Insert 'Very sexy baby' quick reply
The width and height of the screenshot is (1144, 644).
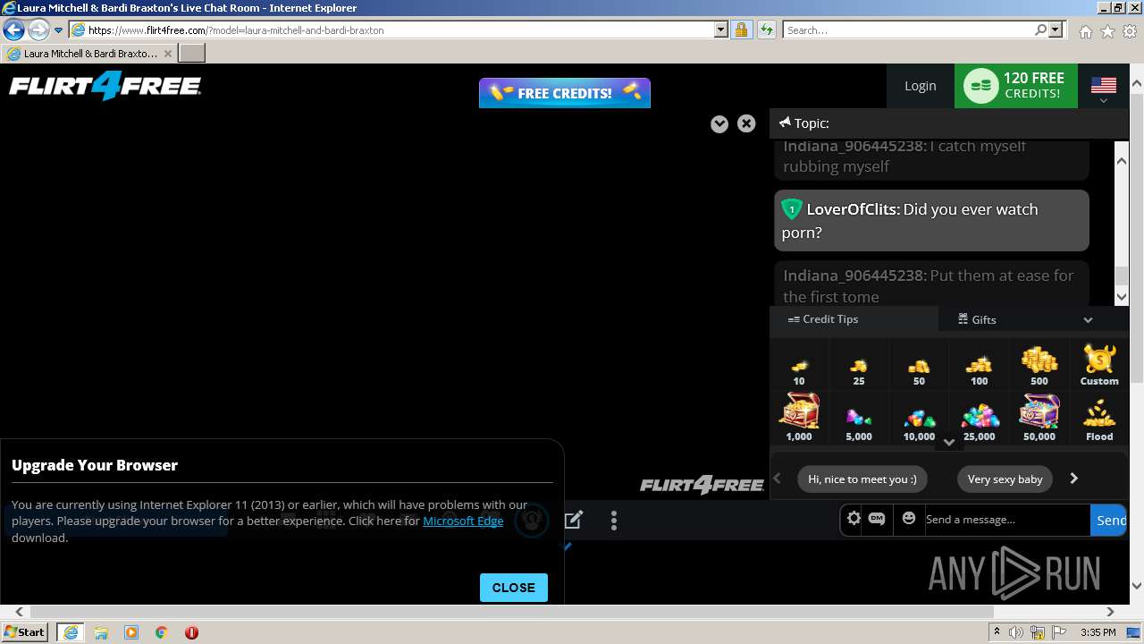click(x=1005, y=479)
